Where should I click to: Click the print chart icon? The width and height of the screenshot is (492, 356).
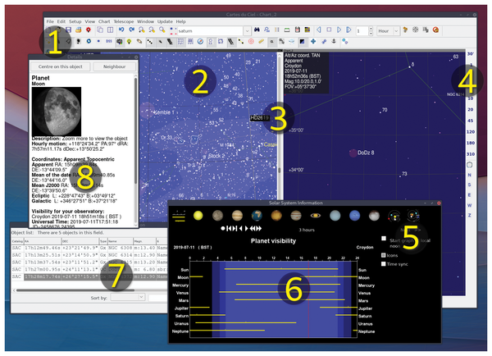click(x=78, y=30)
